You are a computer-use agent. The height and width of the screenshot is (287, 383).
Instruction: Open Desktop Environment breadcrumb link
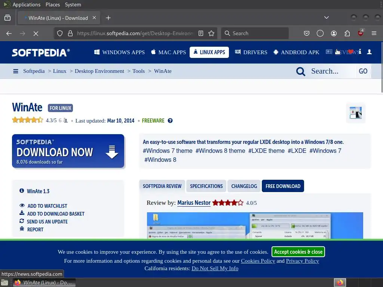(99, 71)
